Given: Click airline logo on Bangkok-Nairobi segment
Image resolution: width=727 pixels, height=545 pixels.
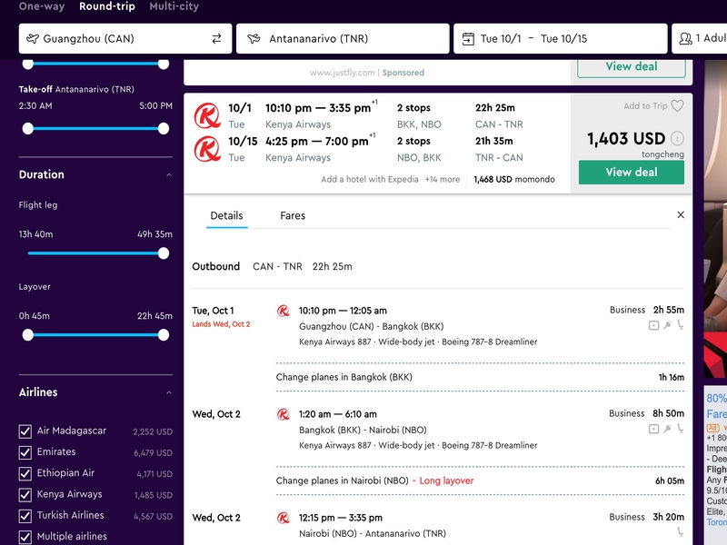Looking at the screenshot, I should [x=284, y=414].
